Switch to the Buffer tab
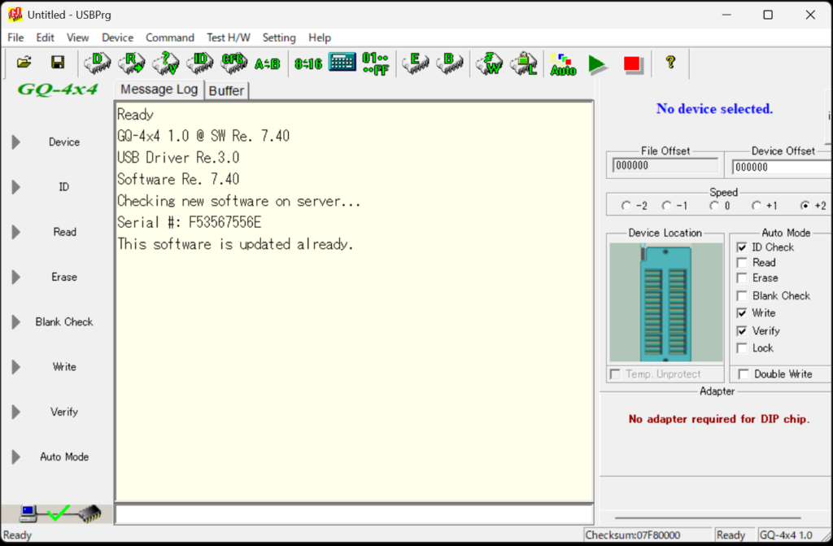This screenshot has width=833, height=546. (x=226, y=90)
